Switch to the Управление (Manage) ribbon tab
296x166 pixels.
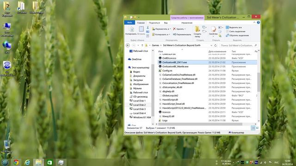click(187, 23)
